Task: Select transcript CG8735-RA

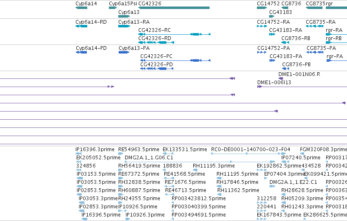Action: pos(320,22)
